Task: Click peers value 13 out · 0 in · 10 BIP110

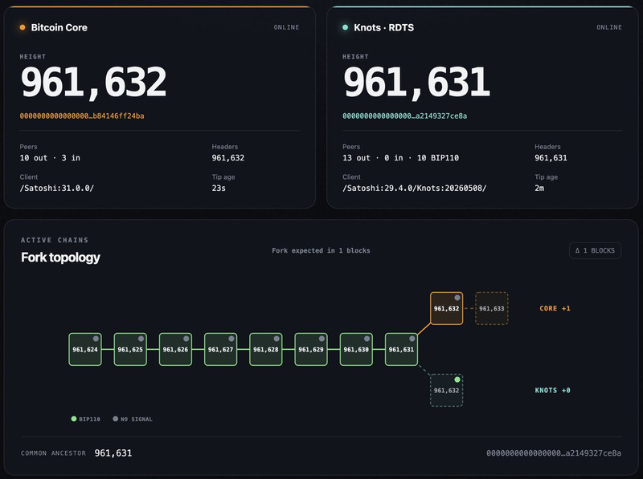Action: point(400,157)
